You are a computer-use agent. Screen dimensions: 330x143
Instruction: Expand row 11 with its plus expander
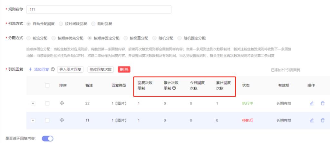[x=33, y=121]
